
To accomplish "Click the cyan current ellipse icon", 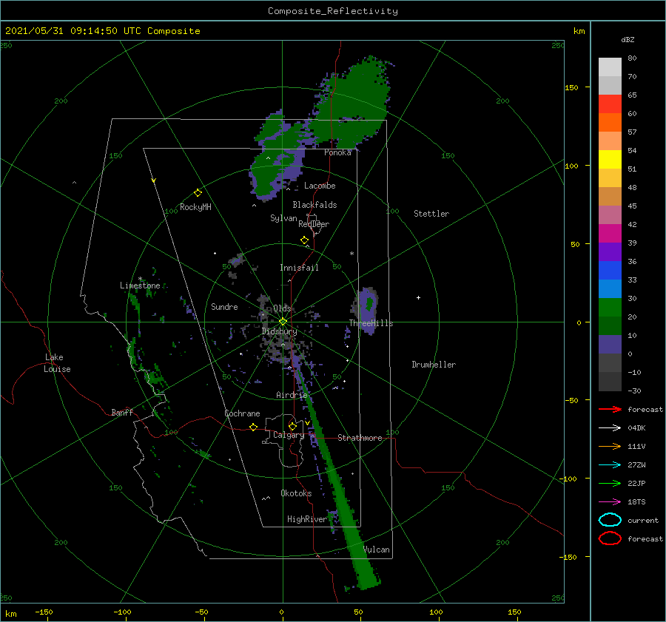I will point(610,520).
